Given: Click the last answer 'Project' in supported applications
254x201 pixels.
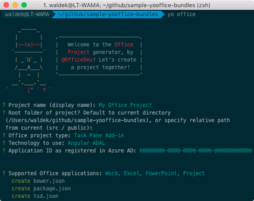Looking at the screenshot, I should click(x=194, y=174).
